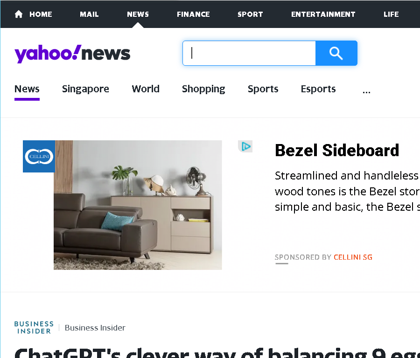420x358 pixels.
Task: Select the Esports tab
Action: (x=318, y=89)
